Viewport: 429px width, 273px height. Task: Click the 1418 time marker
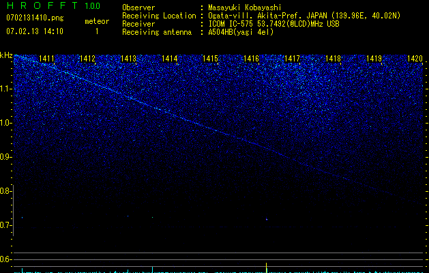(333, 59)
